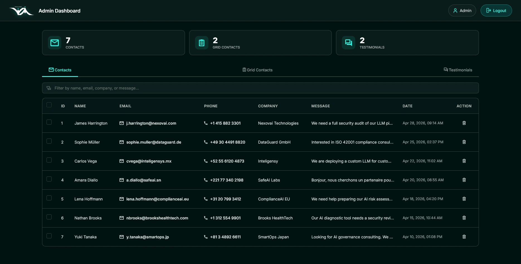
Task: Delete Nathan Brooks's contact row
Action: click(464, 218)
